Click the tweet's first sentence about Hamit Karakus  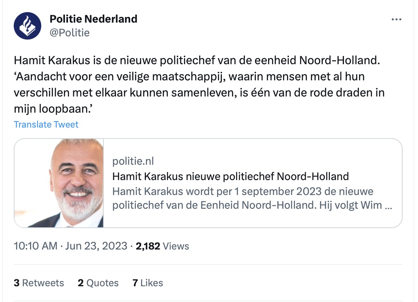coord(197,61)
